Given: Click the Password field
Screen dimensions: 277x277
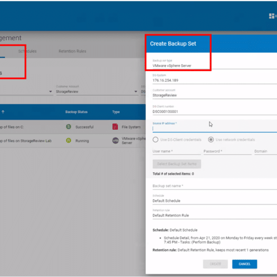Looking at the screenshot, I should [x=227, y=152].
